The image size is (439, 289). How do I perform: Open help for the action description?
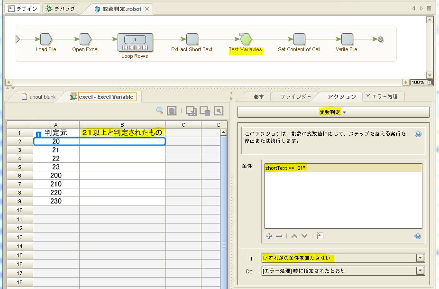point(418,134)
